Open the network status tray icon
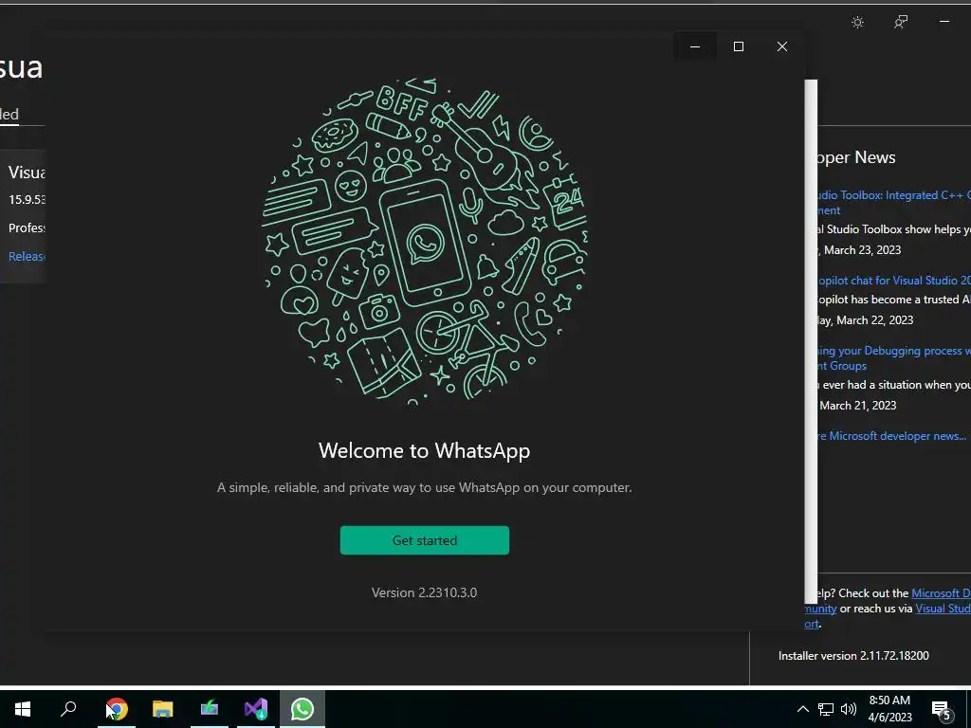The width and height of the screenshot is (971, 728). (826, 709)
